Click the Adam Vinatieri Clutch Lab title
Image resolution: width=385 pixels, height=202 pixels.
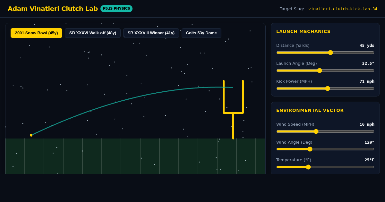(x=53, y=9)
